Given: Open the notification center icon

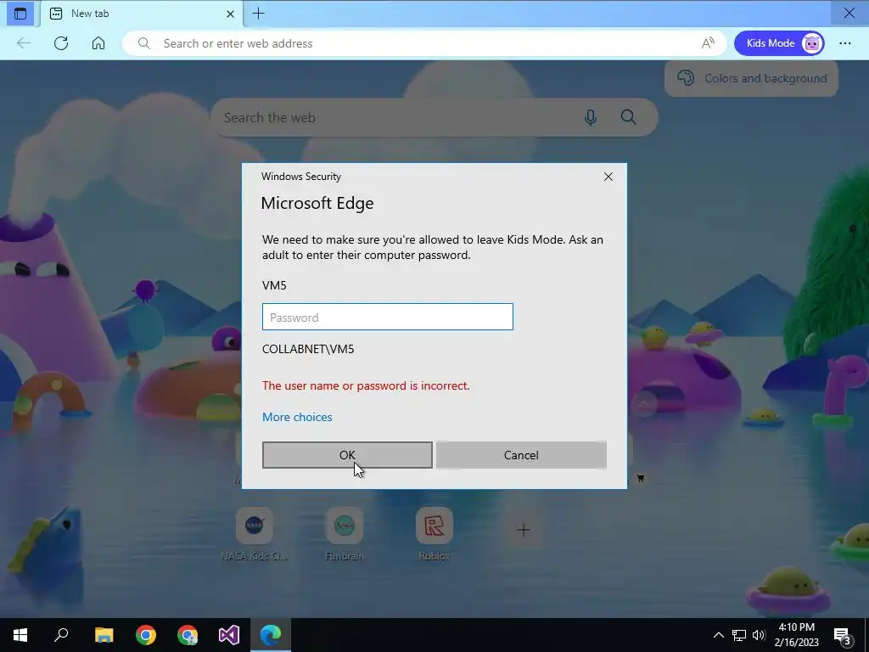Looking at the screenshot, I should coord(843,635).
